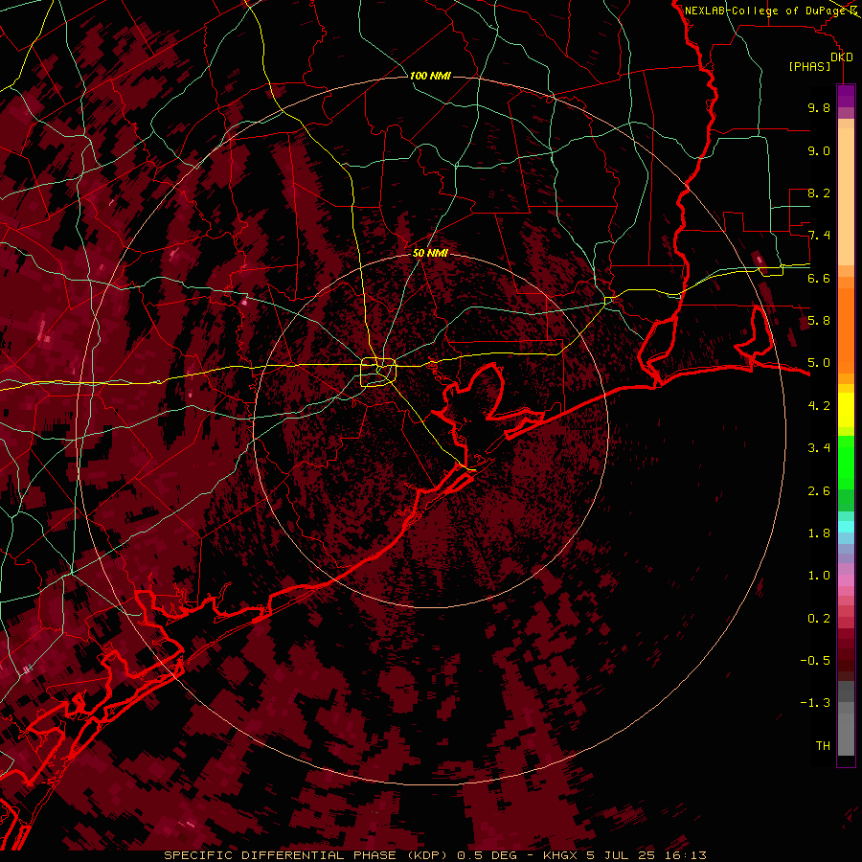
Task: Click the DKD label above the legend
Action: point(842,57)
